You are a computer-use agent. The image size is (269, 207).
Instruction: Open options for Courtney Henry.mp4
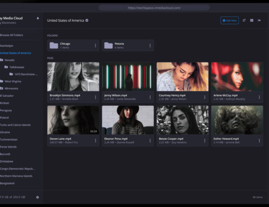point(205,97)
